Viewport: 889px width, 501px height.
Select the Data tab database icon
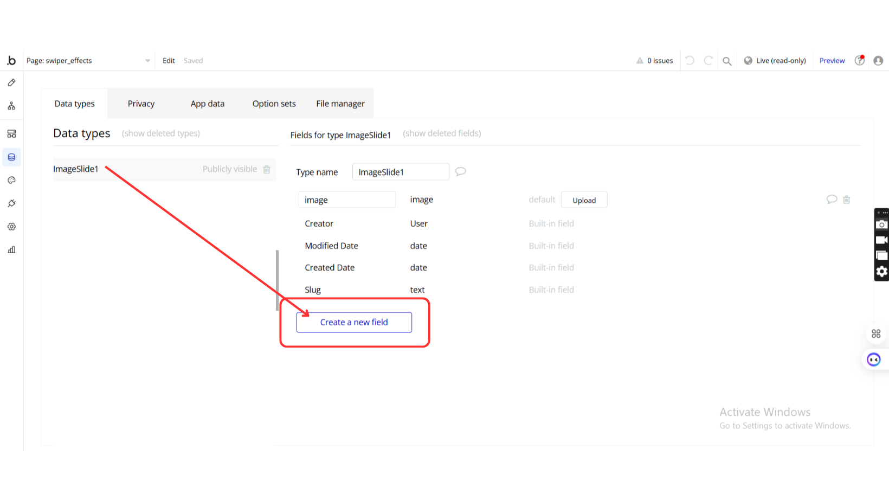pyautogui.click(x=11, y=157)
